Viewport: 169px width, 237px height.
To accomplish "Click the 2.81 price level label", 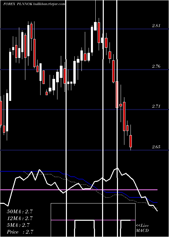I will pyautogui.click(x=156, y=25).
